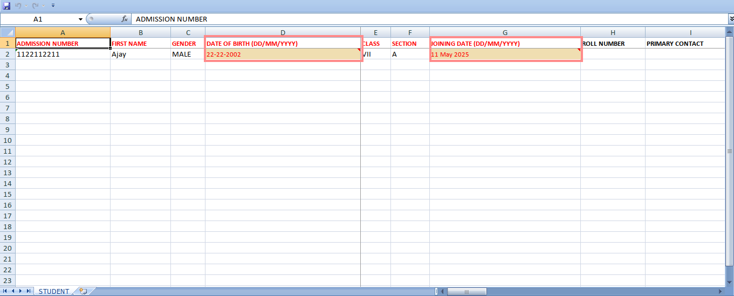The width and height of the screenshot is (734, 296).
Task: Click the vertical scrollbar thumb
Action: 730,152
